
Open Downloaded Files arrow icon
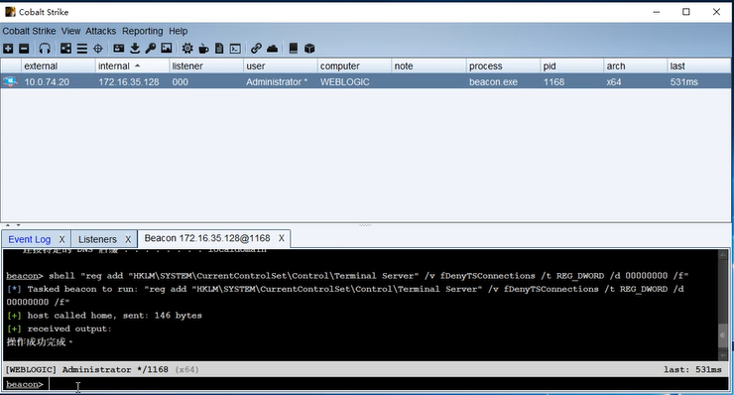coord(135,49)
